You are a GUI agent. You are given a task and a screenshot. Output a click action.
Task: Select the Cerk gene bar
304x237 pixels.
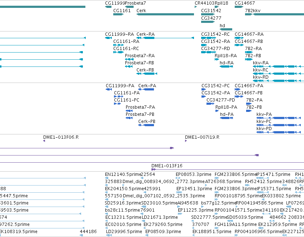[165, 14]
